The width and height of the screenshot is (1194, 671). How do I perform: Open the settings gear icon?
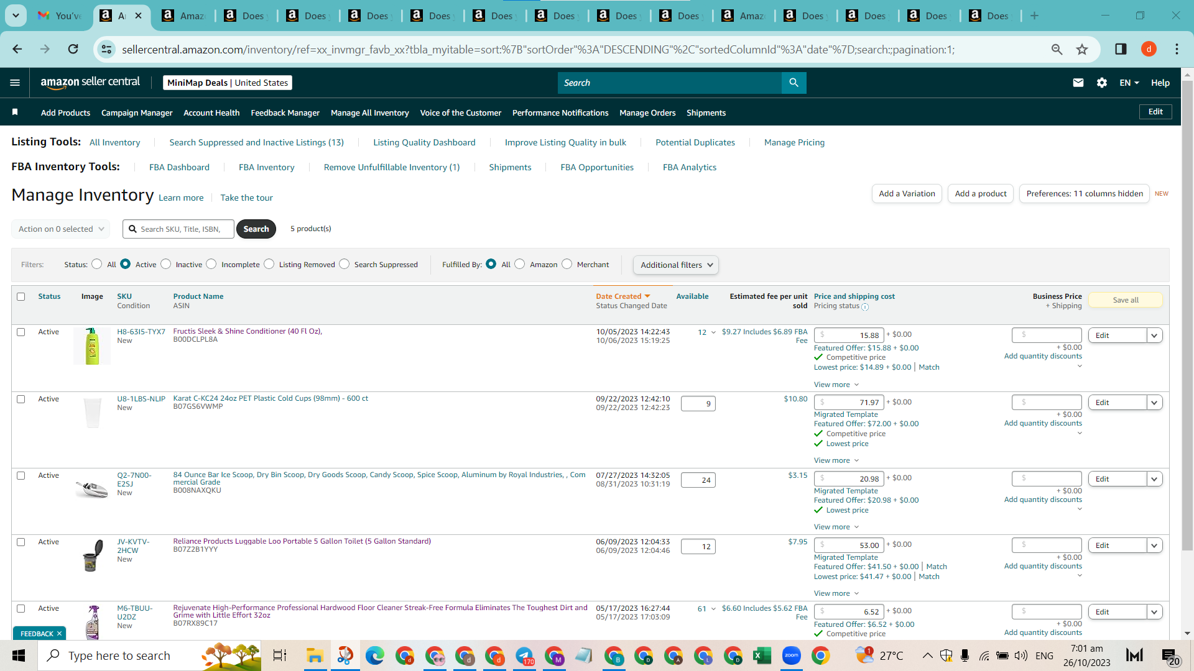click(1102, 83)
